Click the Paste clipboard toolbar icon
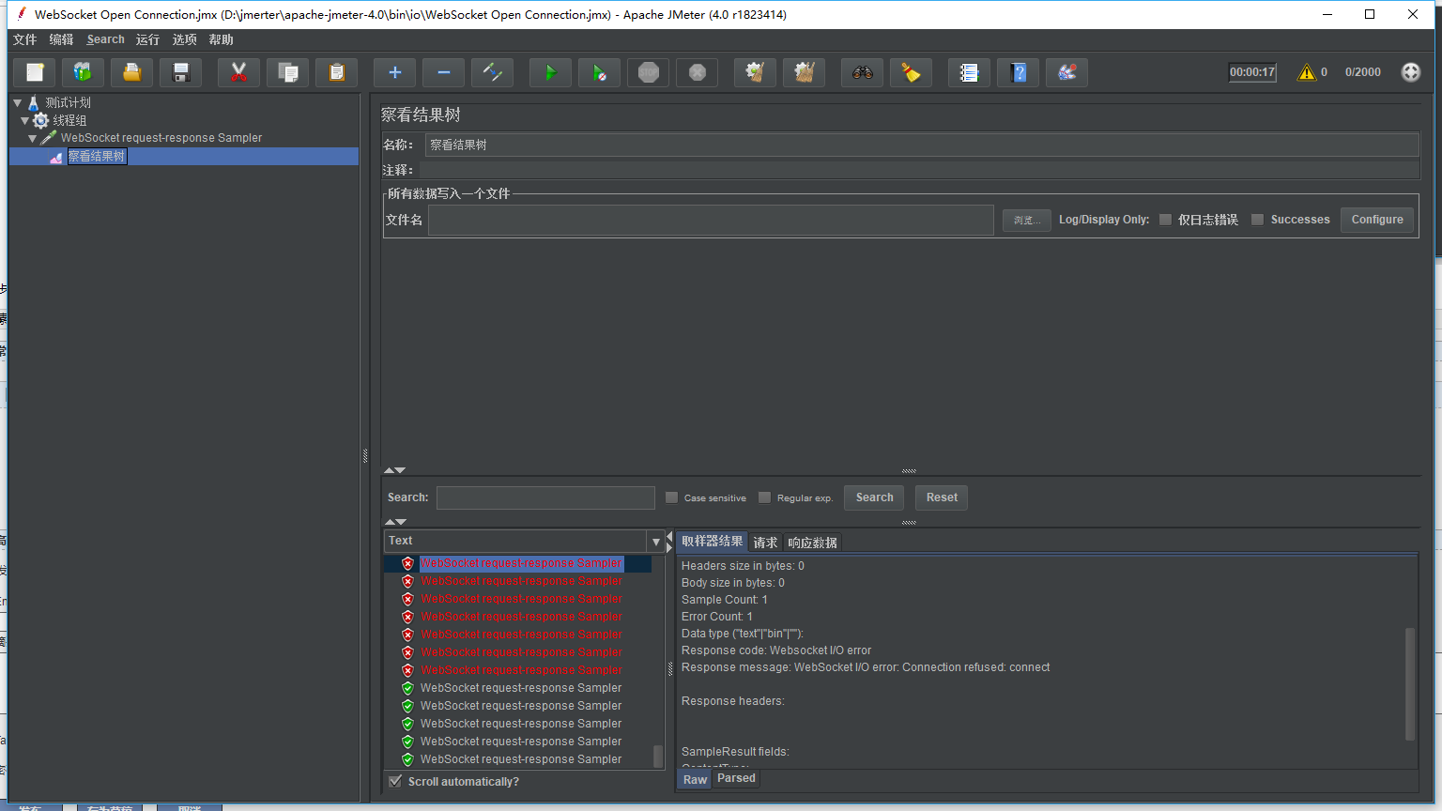Screen dimensions: 1442x811 point(336,72)
